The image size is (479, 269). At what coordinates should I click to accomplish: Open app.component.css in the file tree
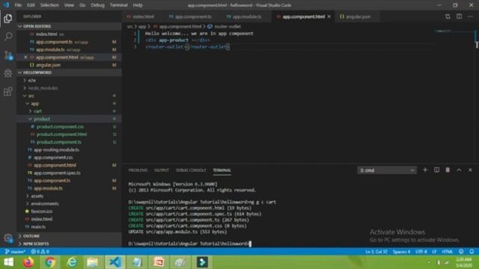pos(53,158)
